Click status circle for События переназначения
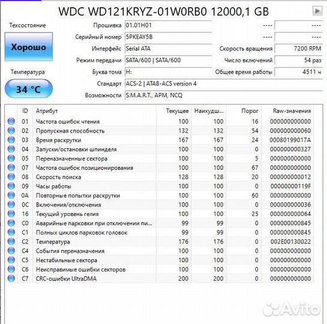This screenshot has height=324, width=327. (x=11, y=251)
